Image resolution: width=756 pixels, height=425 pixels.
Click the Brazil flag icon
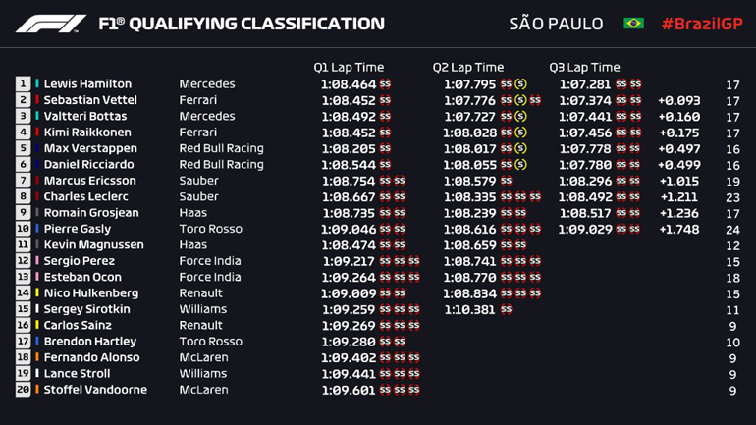(x=633, y=24)
